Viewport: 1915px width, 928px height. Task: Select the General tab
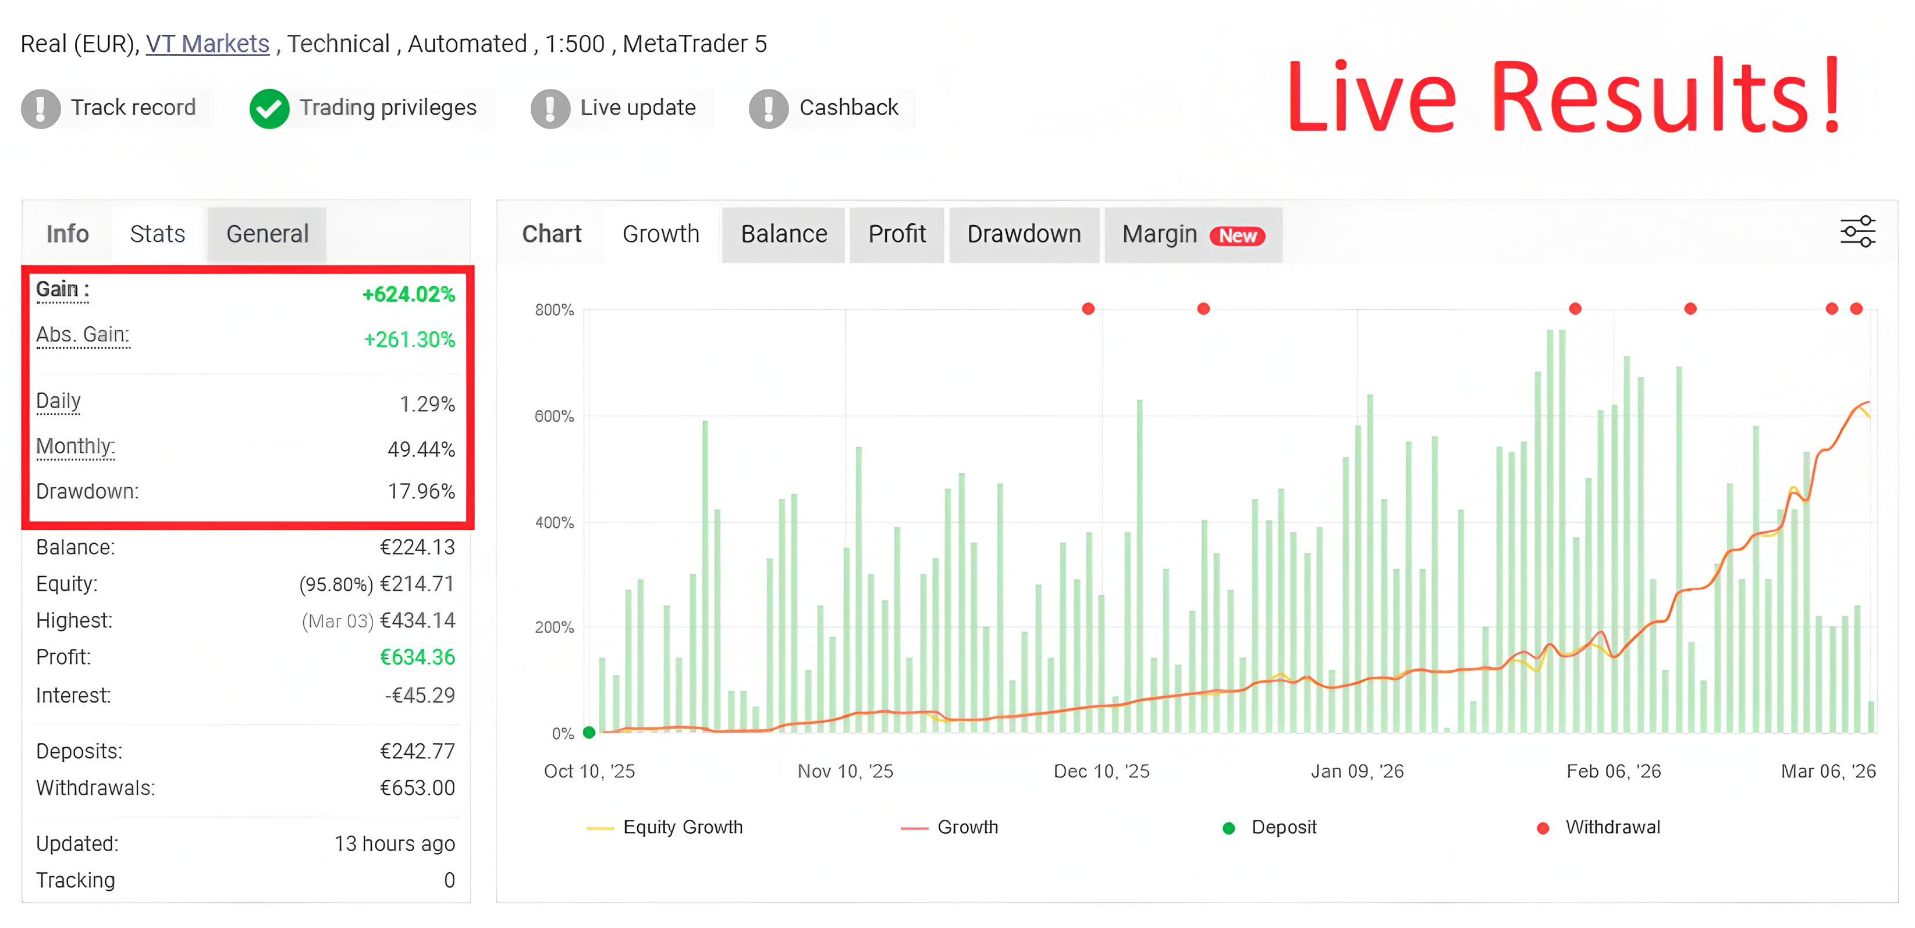click(267, 234)
